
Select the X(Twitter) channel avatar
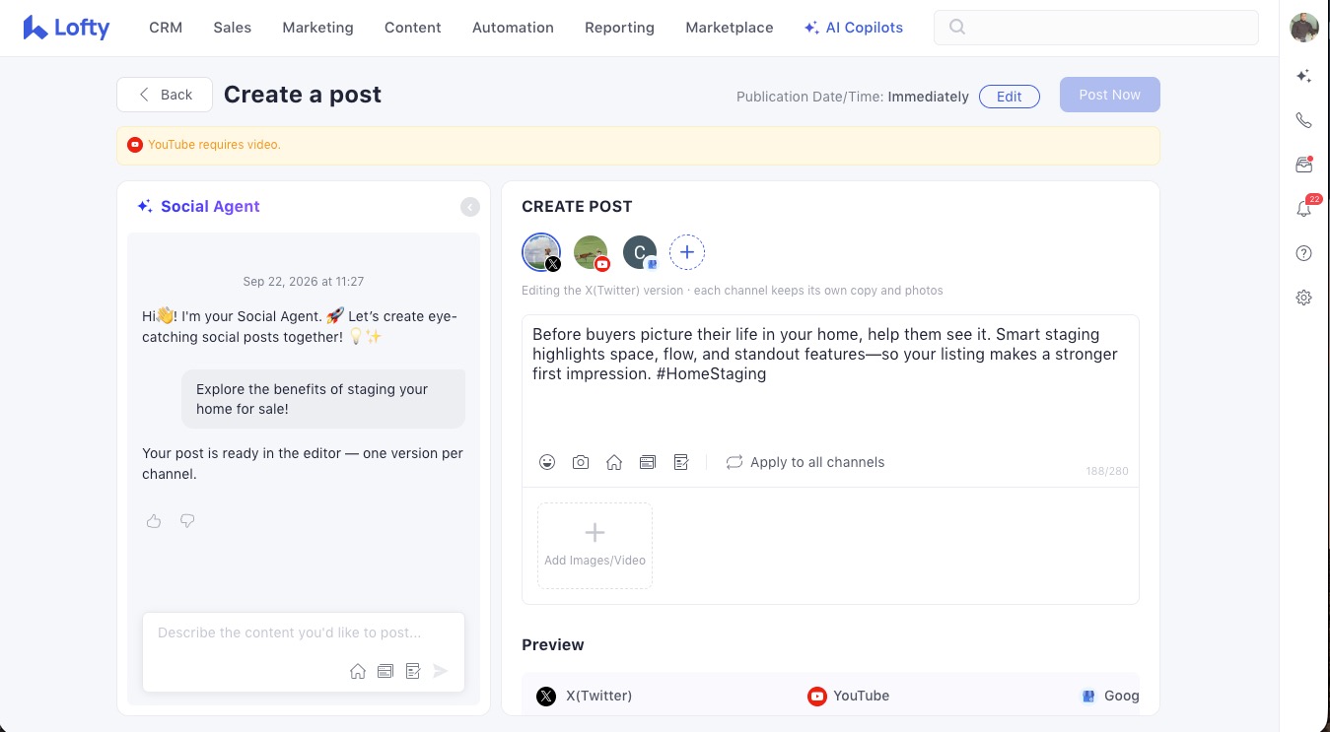coord(541,252)
